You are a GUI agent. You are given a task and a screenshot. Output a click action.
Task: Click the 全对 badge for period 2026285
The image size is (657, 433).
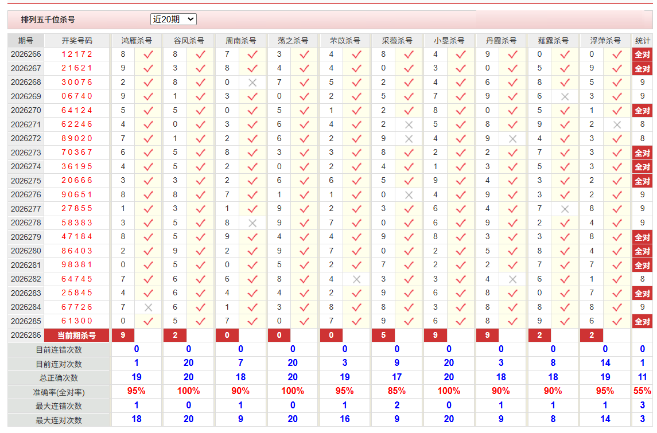click(x=642, y=322)
